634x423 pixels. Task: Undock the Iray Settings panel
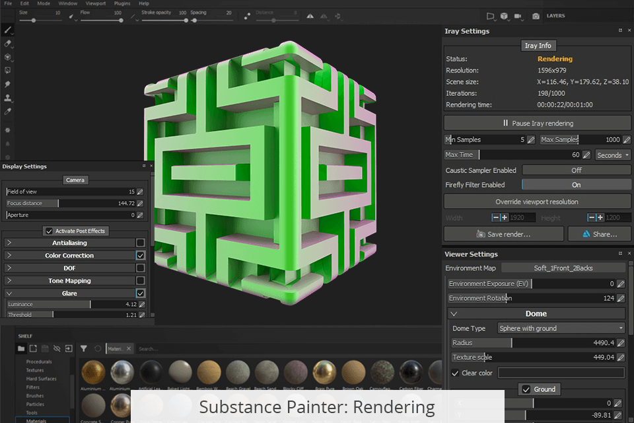pyautogui.click(x=620, y=30)
